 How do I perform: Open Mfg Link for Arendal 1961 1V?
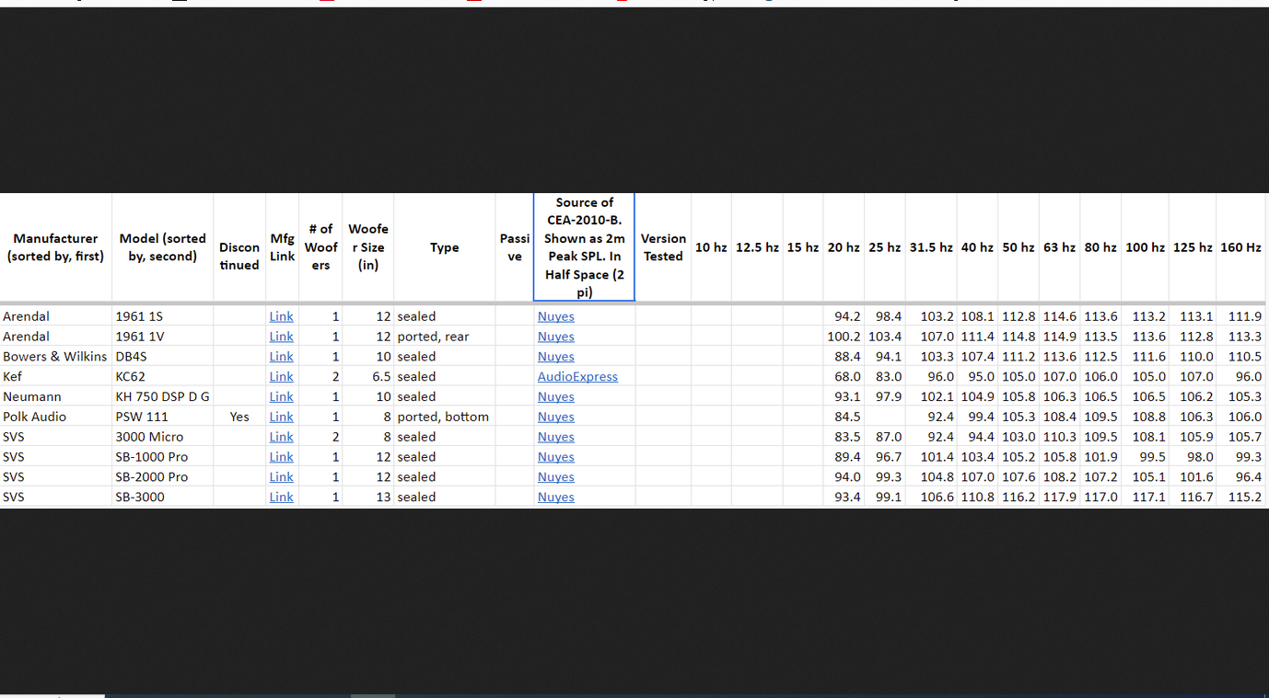281,337
